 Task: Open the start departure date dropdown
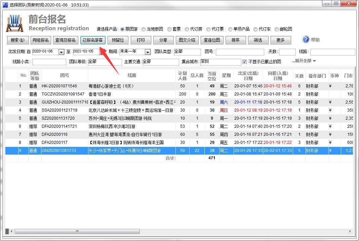(x=61, y=52)
